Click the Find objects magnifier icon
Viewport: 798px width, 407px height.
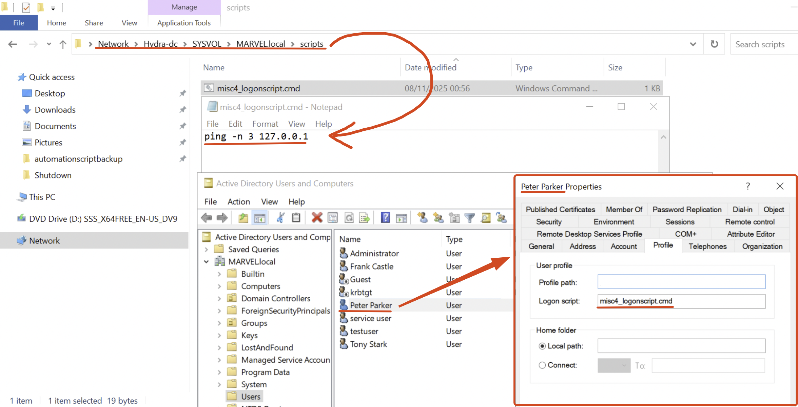[486, 217]
